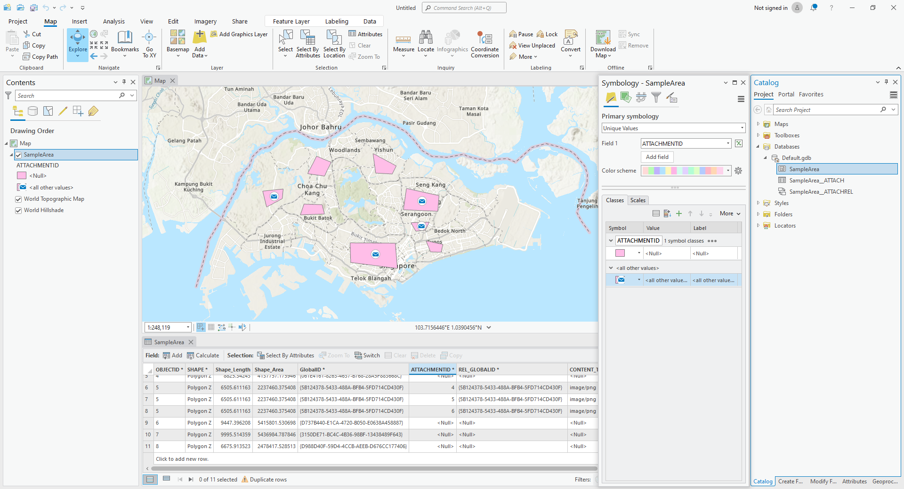Expand the Maps node in Catalog
The width and height of the screenshot is (904, 489).
pyautogui.click(x=758, y=124)
